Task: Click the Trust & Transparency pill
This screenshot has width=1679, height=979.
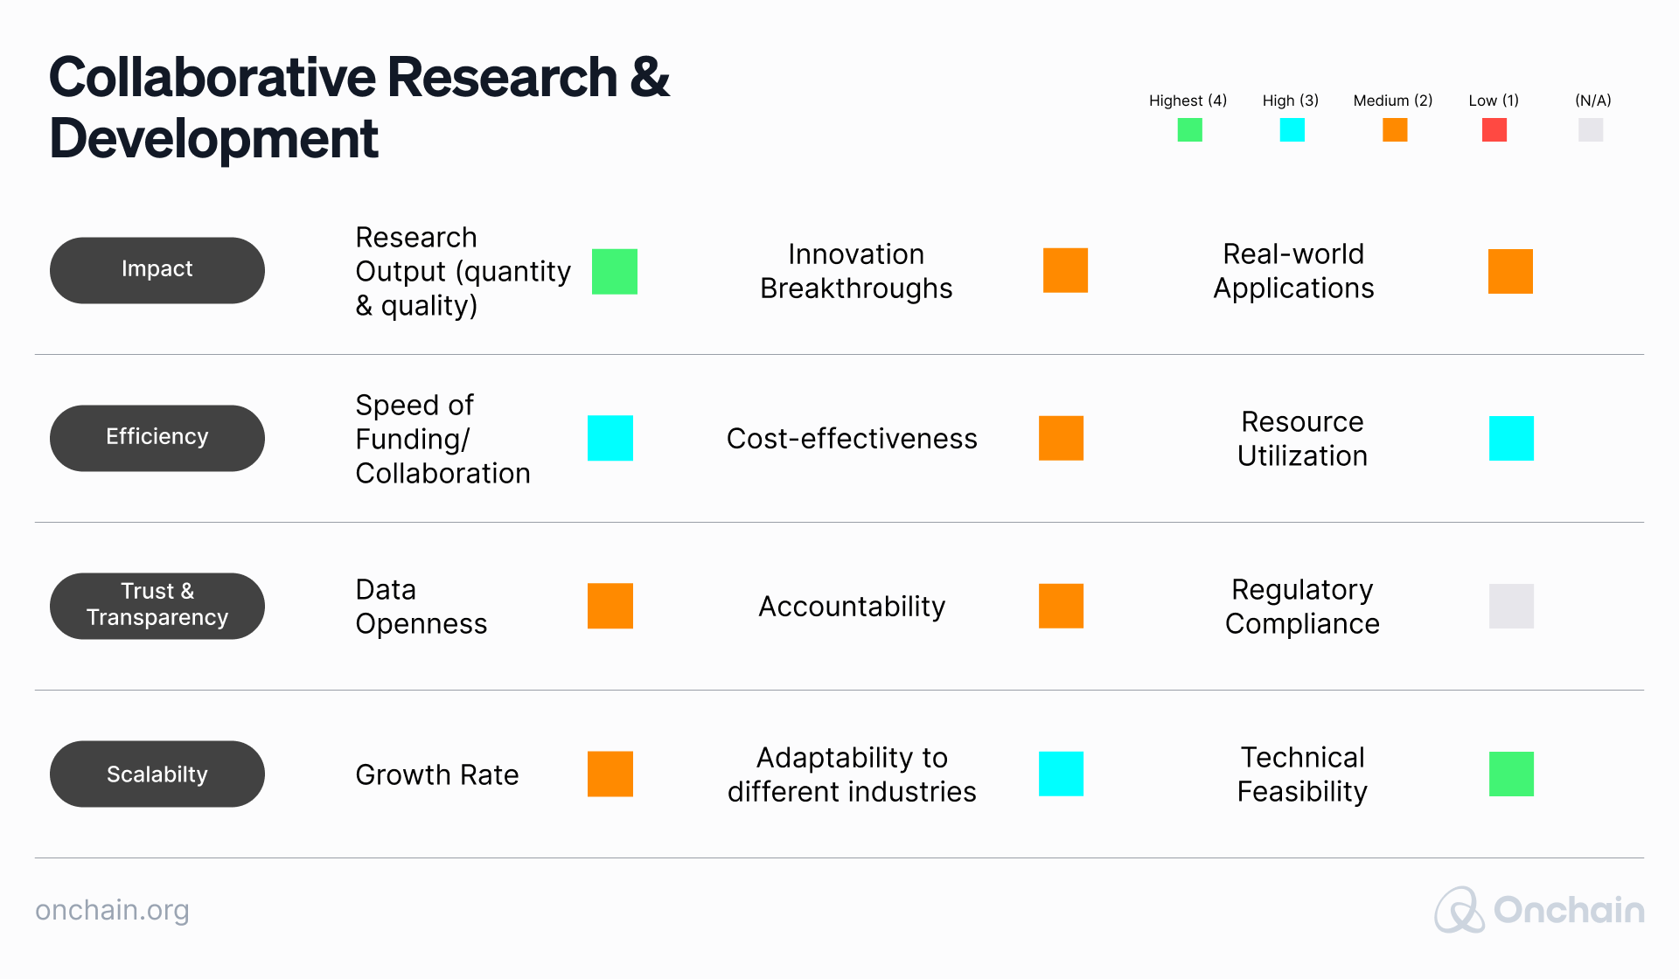Action: (x=157, y=606)
